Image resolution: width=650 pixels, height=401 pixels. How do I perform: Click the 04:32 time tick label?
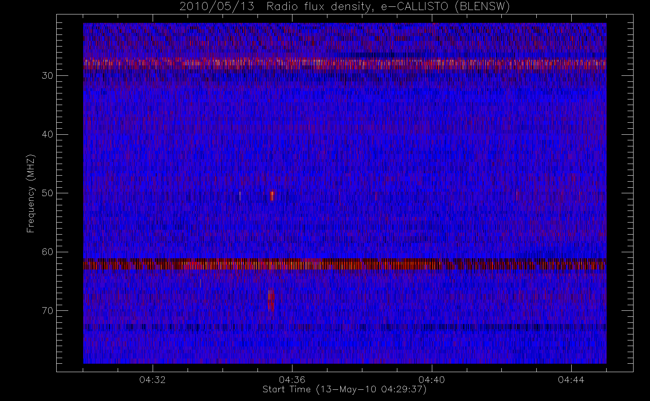coord(153,380)
